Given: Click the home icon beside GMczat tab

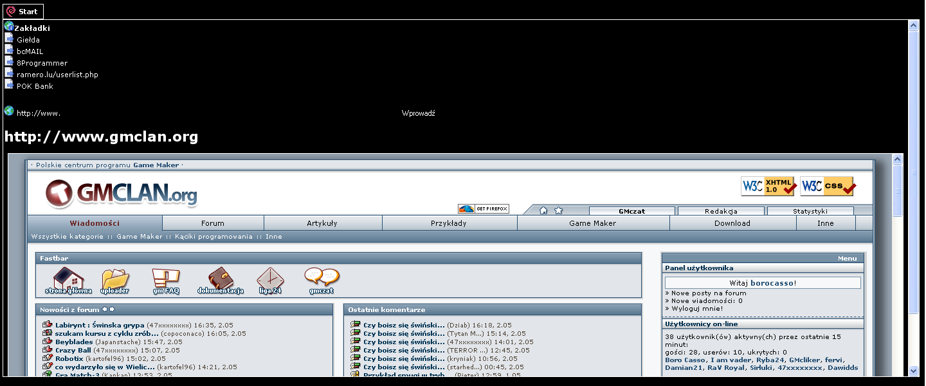Looking at the screenshot, I should tap(543, 210).
